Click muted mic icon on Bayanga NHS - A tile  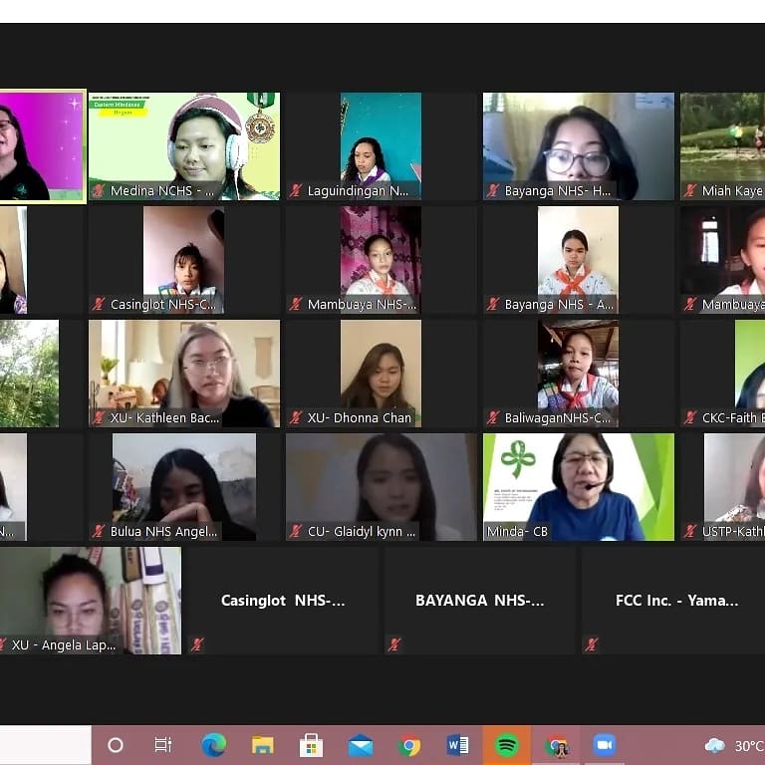(x=493, y=305)
